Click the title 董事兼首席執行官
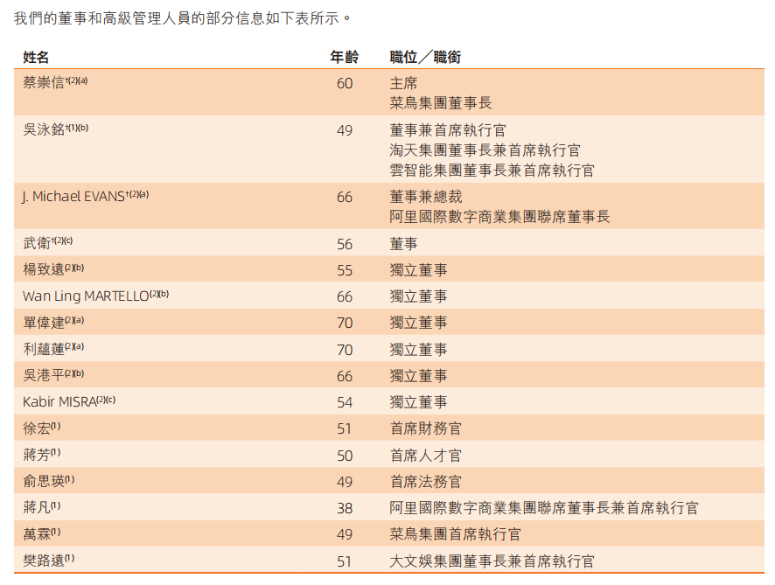This screenshot has width=775, height=585. tap(448, 130)
